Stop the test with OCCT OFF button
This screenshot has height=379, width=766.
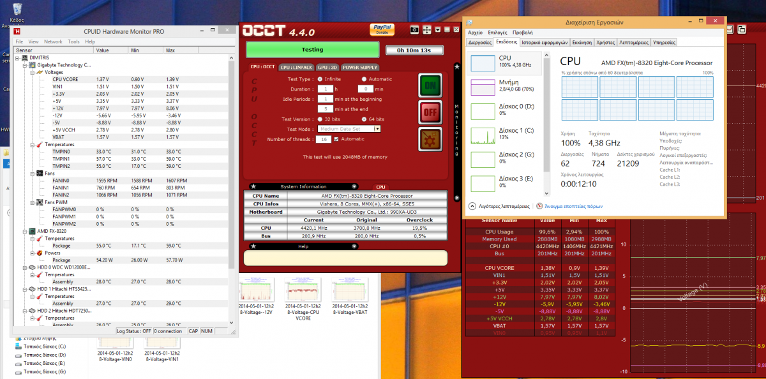[429, 112]
